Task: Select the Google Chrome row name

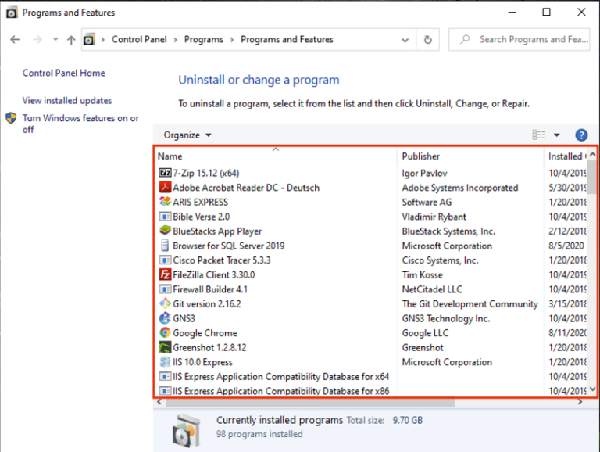Action: pos(205,333)
